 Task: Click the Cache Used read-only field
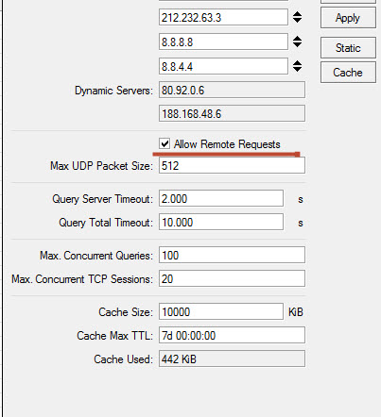[x=232, y=359]
